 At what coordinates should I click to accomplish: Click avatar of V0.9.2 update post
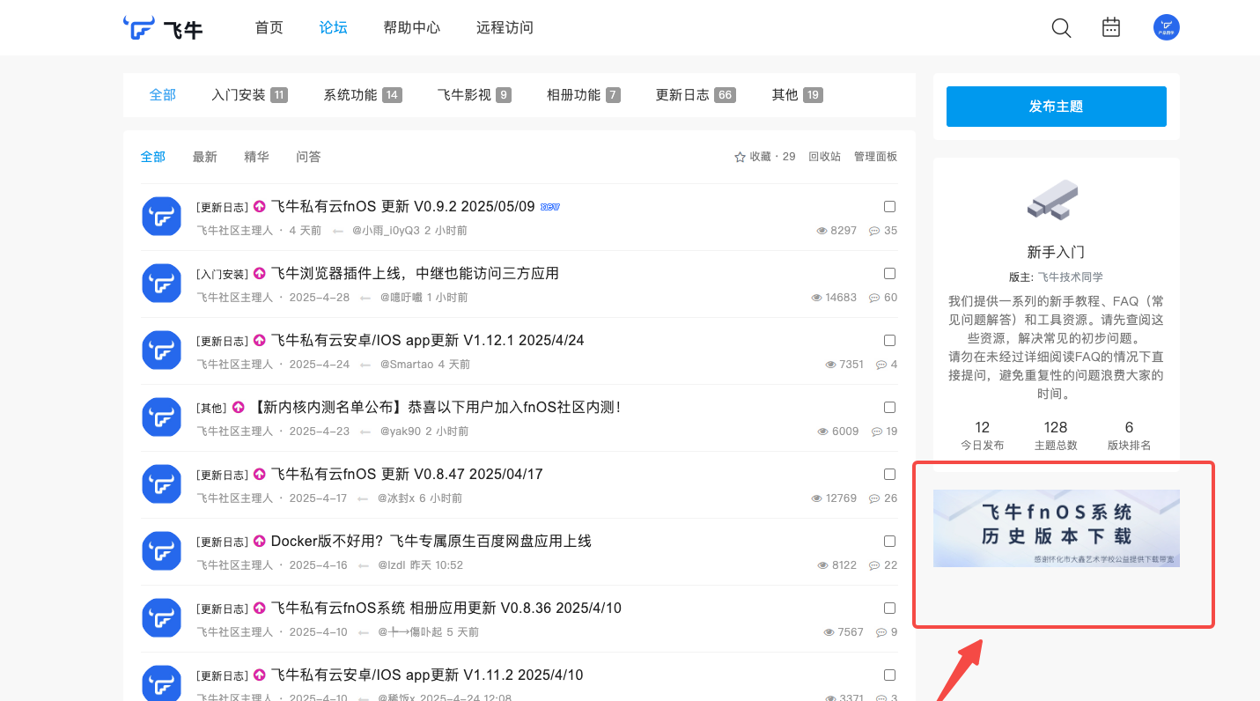pos(161,217)
